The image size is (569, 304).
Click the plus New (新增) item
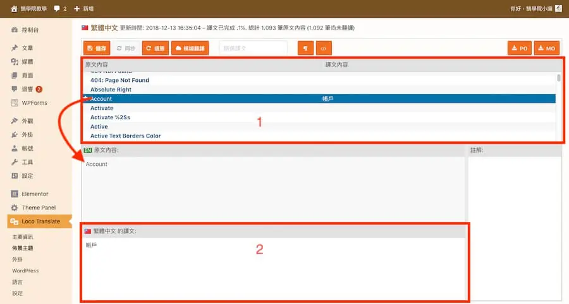click(x=84, y=9)
